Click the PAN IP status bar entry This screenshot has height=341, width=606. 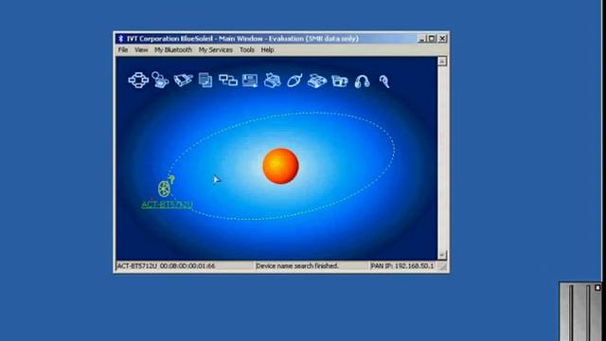tap(401, 266)
